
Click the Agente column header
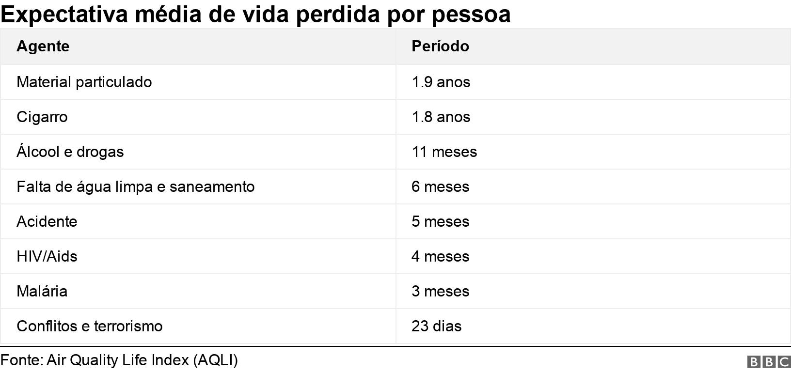[x=43, y=47]
